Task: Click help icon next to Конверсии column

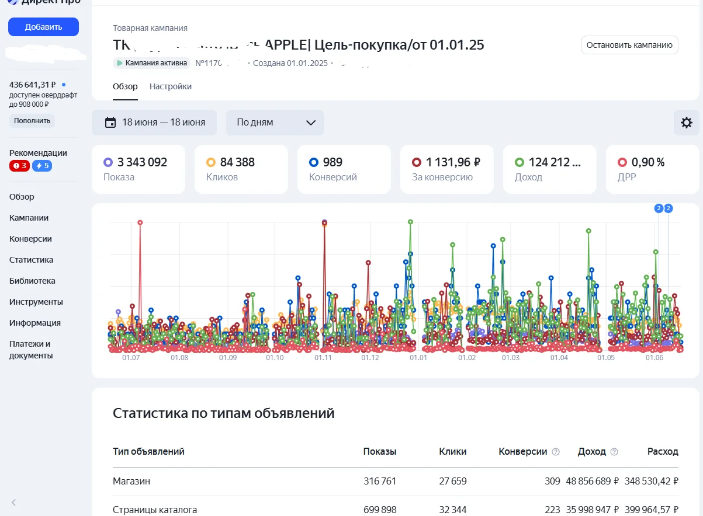Action: pyautogui.click(x=556, y=452)
